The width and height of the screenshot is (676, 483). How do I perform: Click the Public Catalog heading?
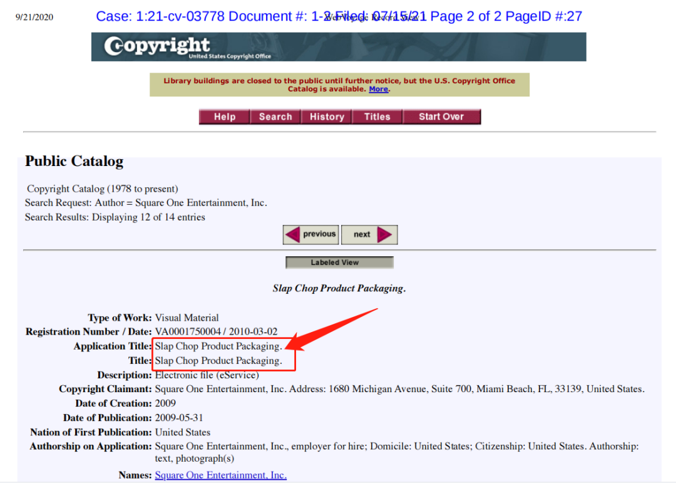pyautogui.click(x=74, y=161)
